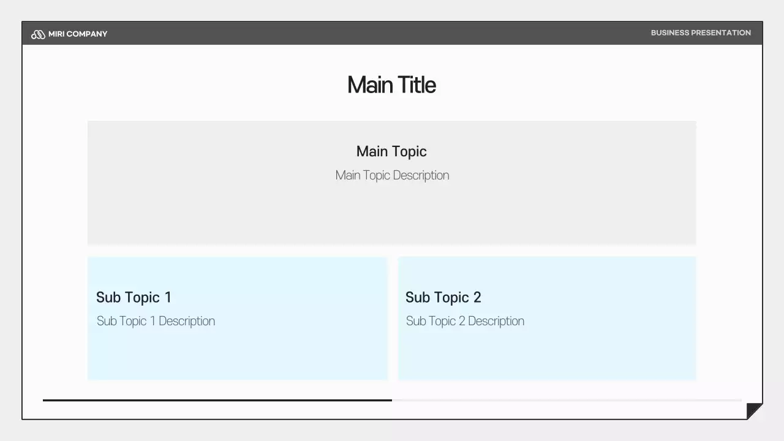Select the Main Title heading
The width and height of the screenshot is (784, 441).
391,85
